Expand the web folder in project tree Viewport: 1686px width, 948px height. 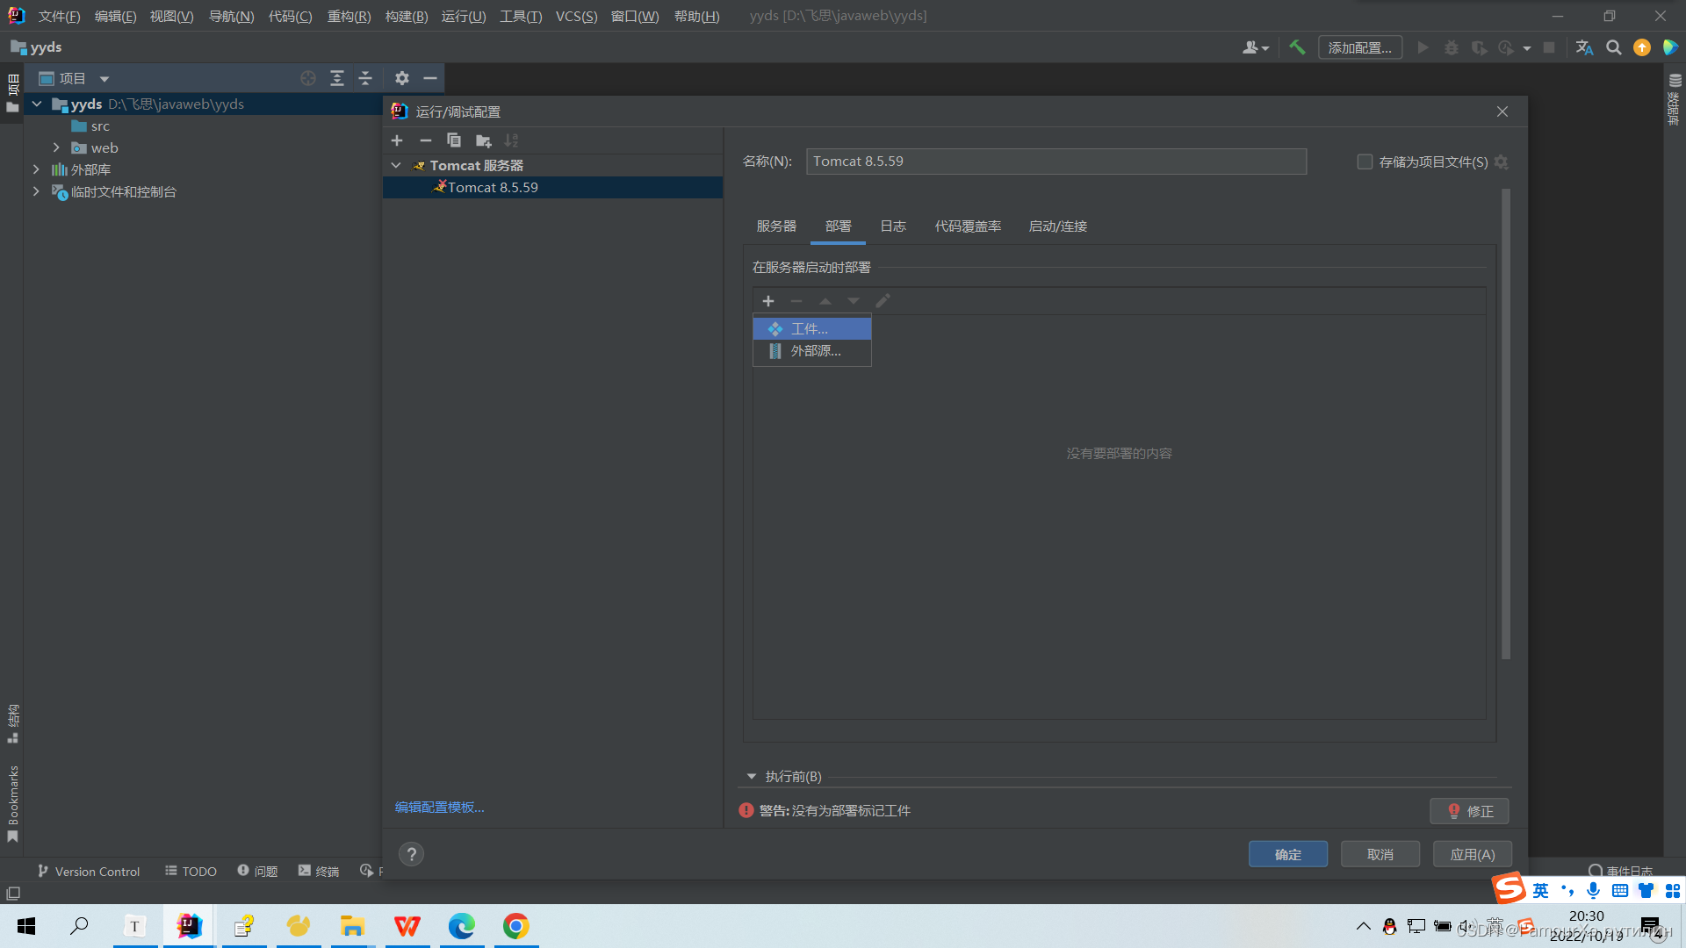[x=56, y=147]
